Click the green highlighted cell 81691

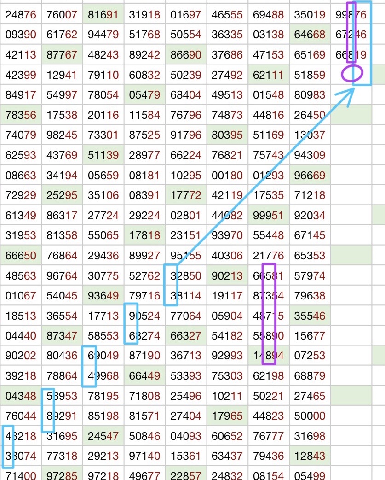coord(103,15)
